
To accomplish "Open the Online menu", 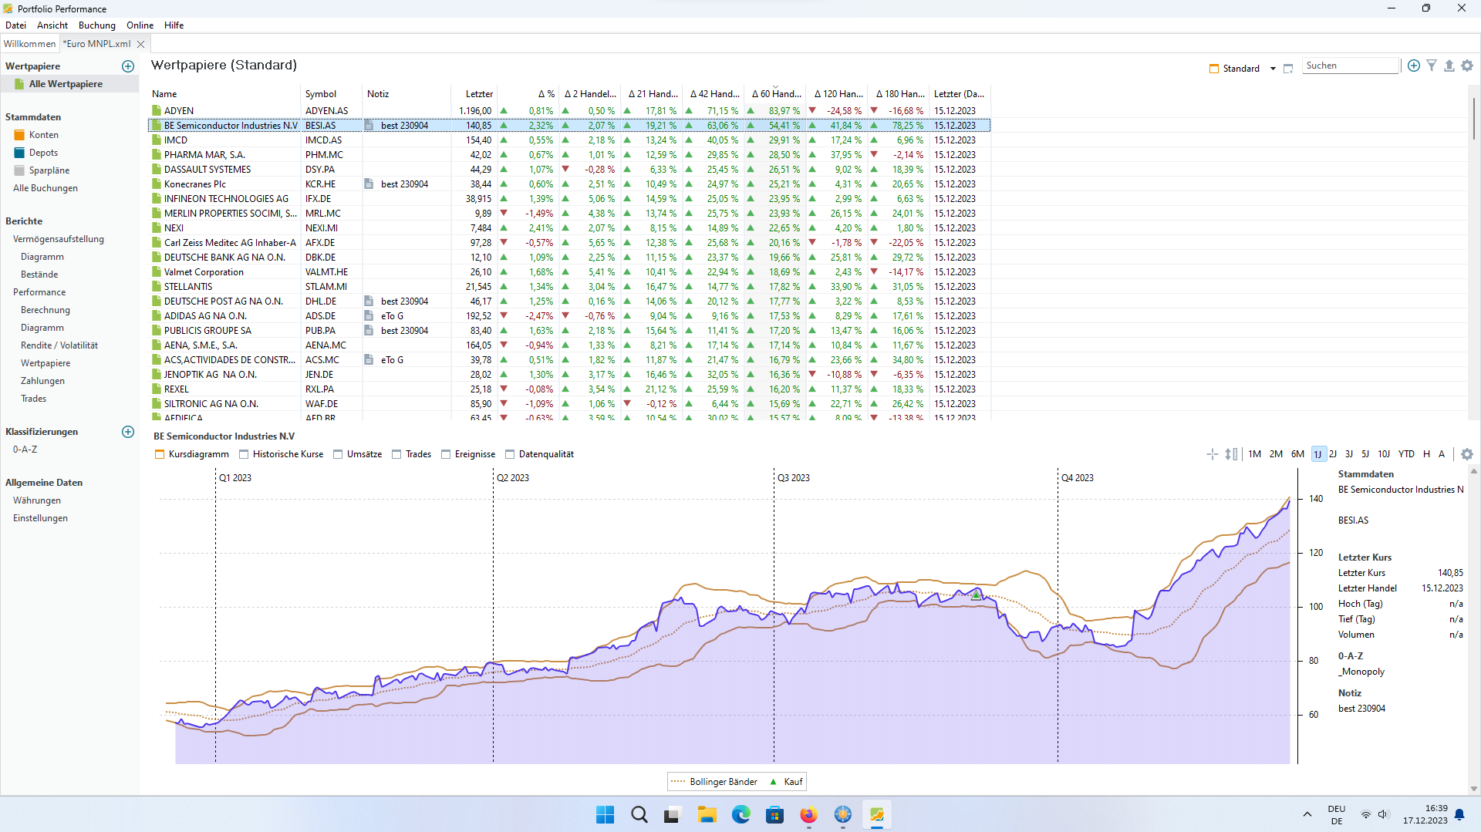I will click(140, 25).
